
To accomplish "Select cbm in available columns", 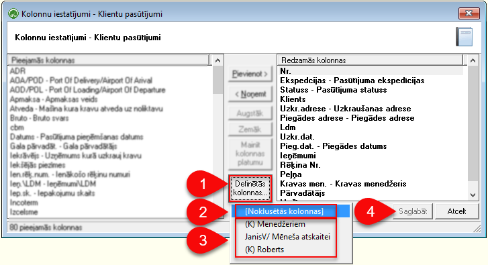I will [x=110, y=127].
